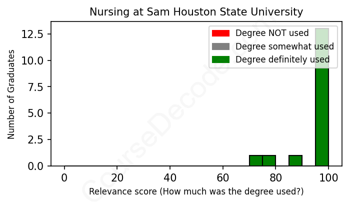Click the x-axis tick label '20'
This screenshot has width=349, height=204.
[117, 177]
